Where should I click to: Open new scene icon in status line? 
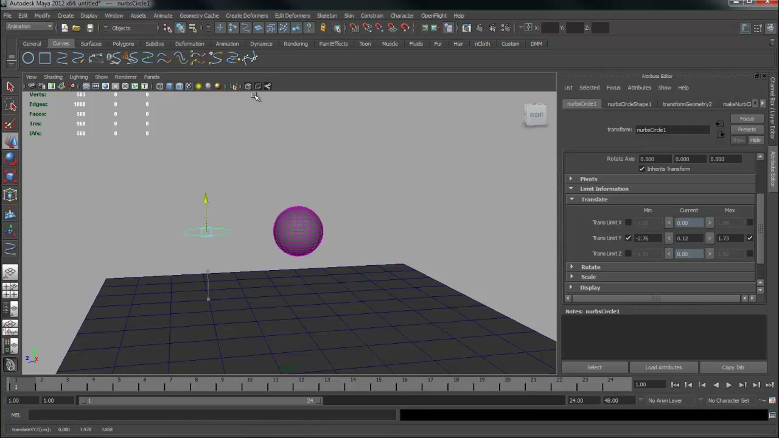[x=65, y=28]
